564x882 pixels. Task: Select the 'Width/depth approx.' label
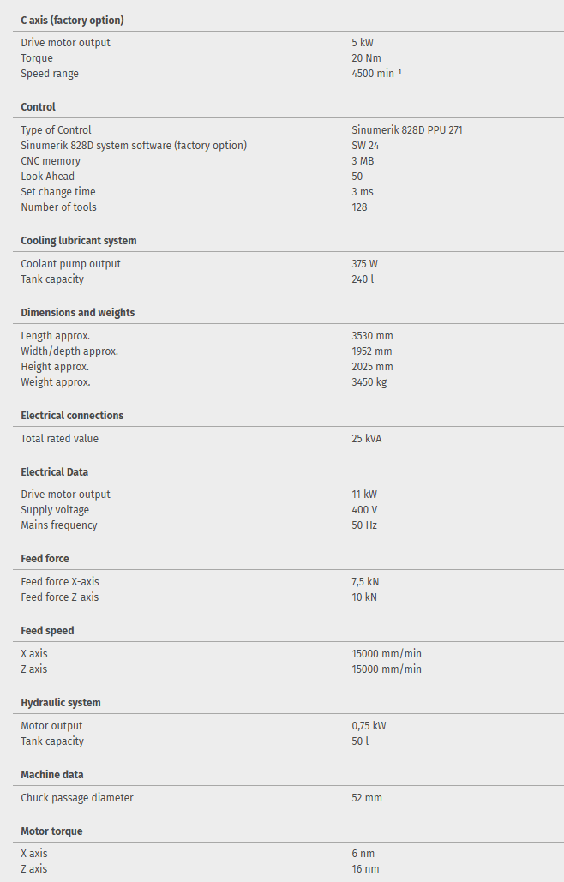(x=69, y=351)
